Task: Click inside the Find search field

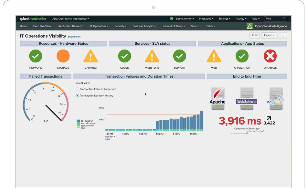Action: pyautogui.click(x=275, y=18)
